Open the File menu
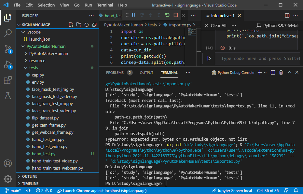The image size is (303, 194). (x=17, y=5)
